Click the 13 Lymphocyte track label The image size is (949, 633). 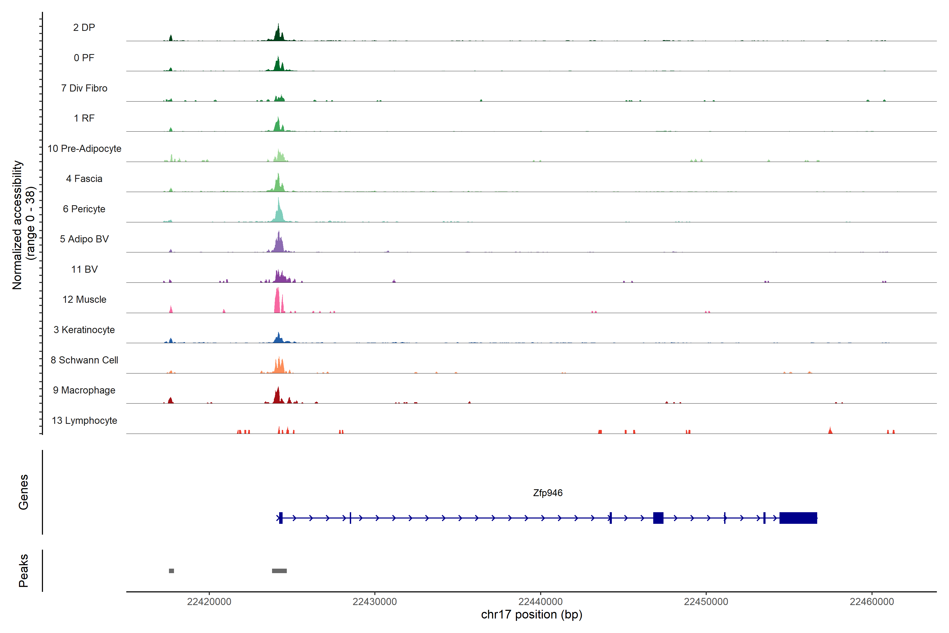(84, 420)
